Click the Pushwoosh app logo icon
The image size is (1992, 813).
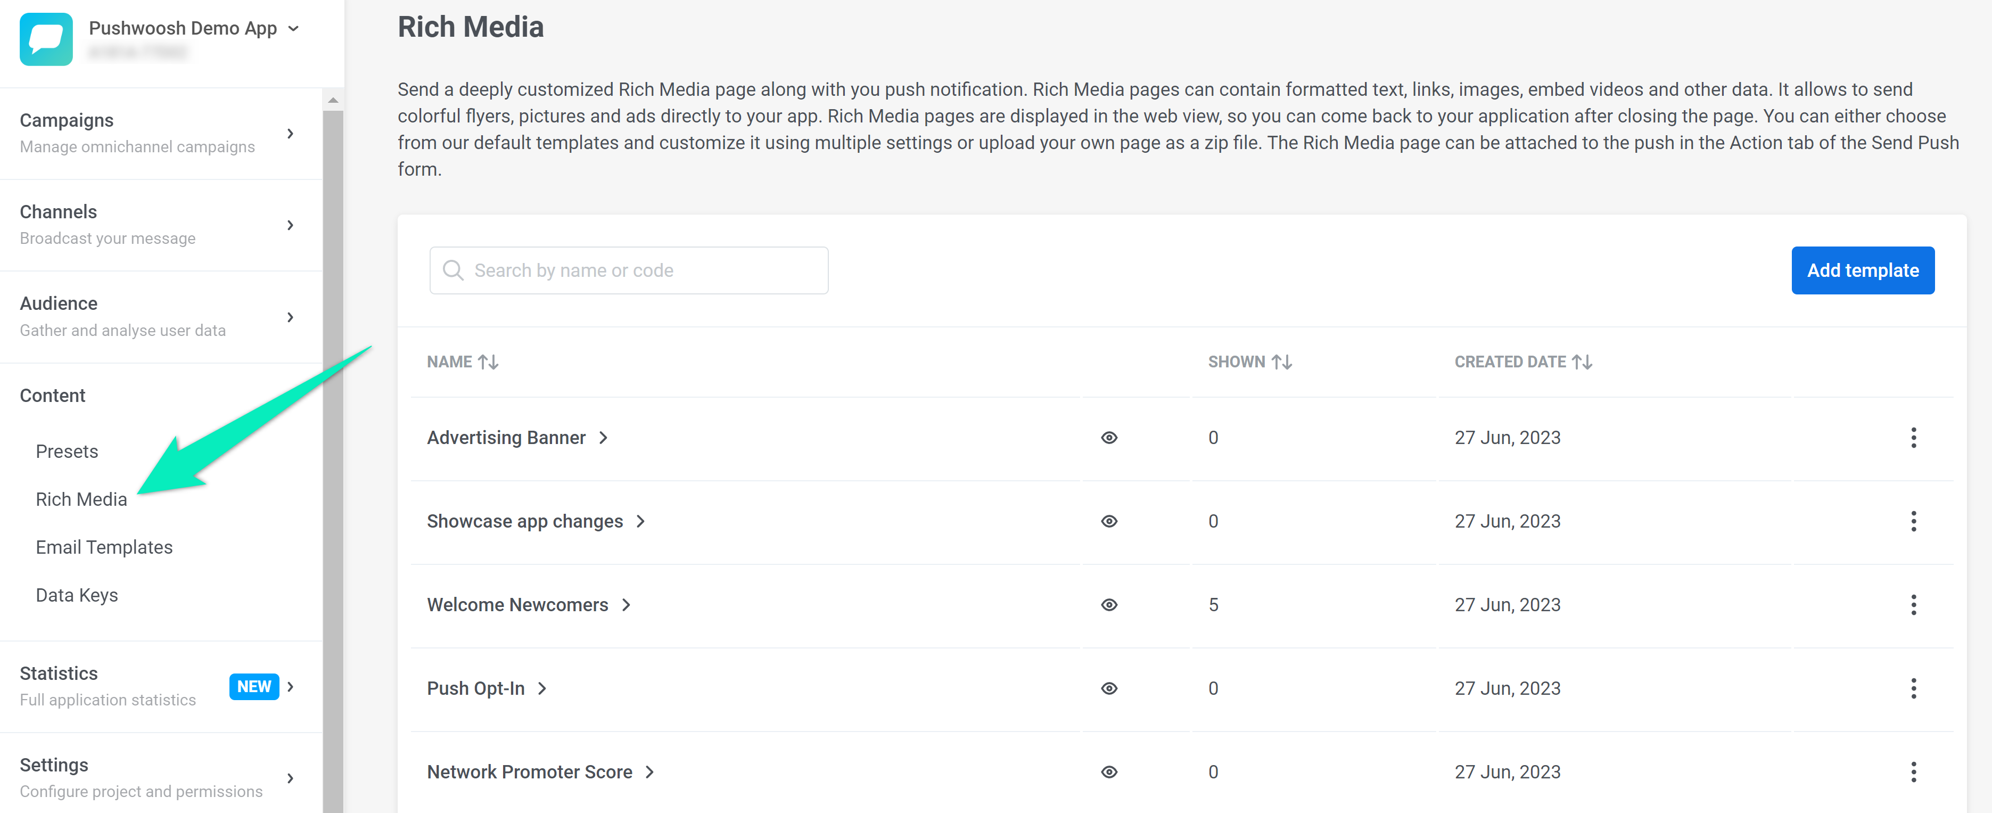(x=46, y=39)
